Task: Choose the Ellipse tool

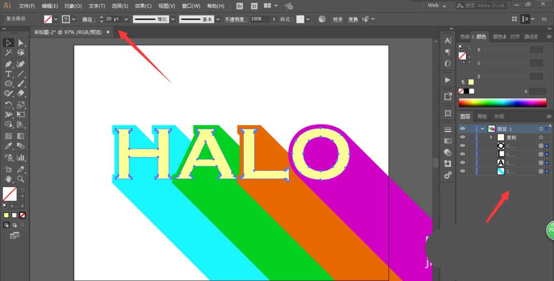Action: 8,84
